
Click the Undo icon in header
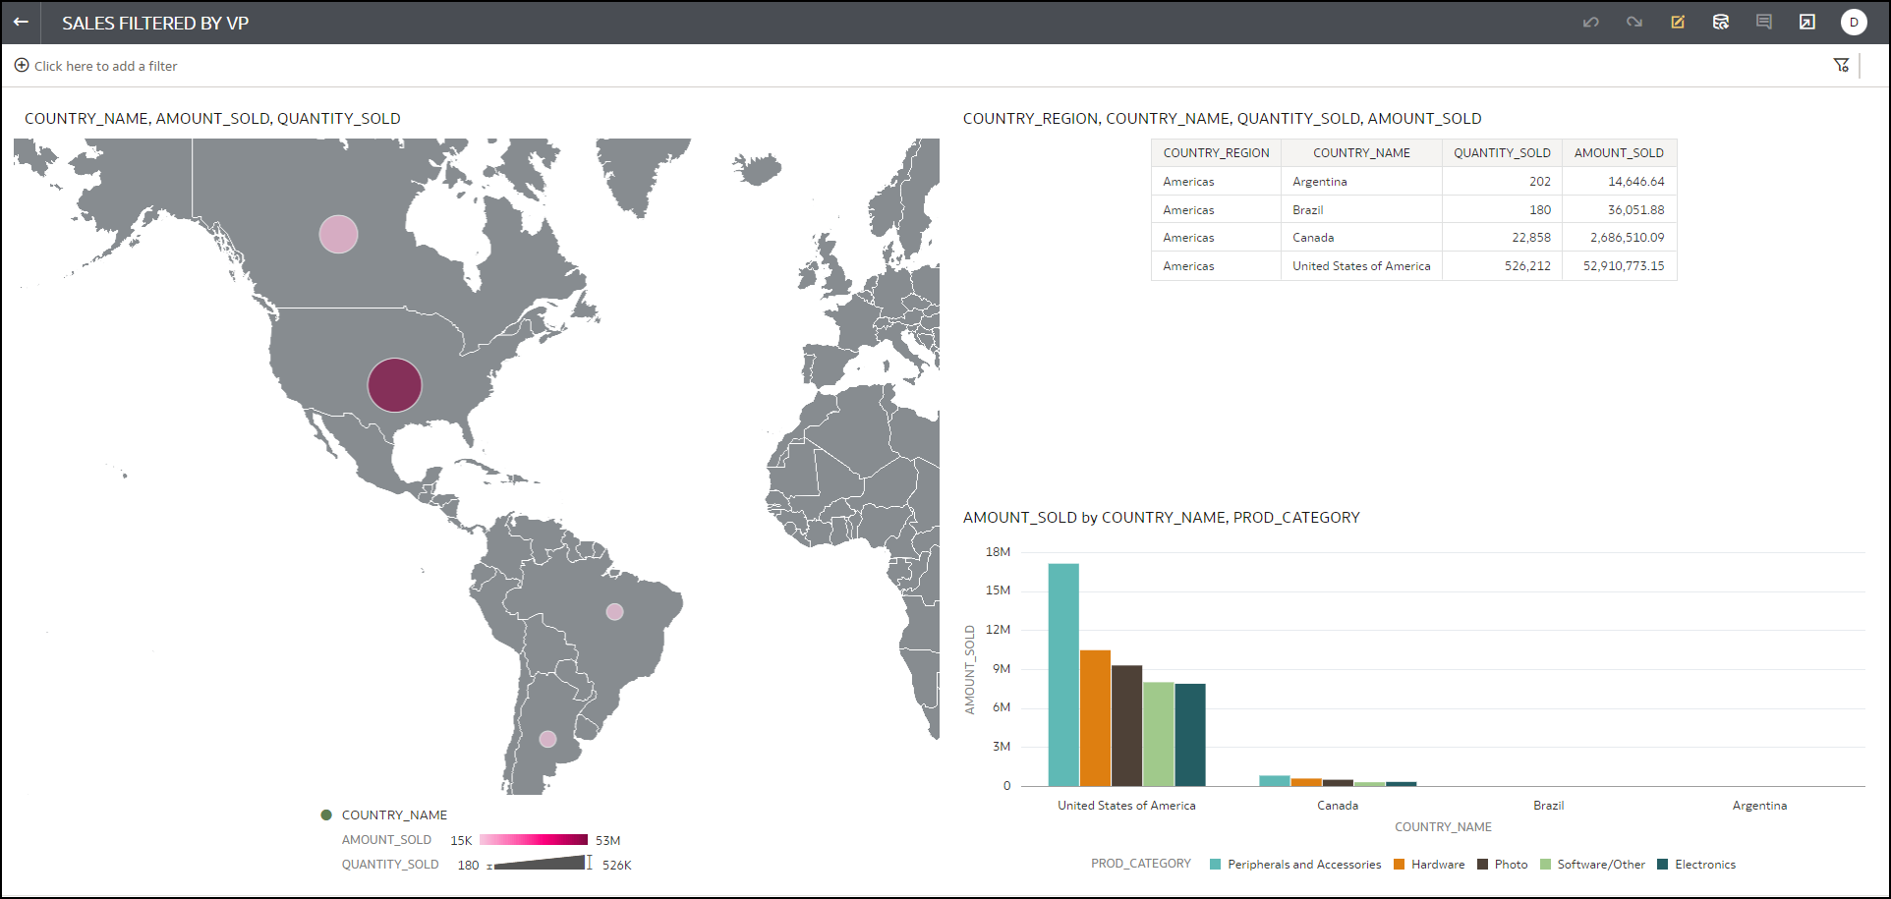[x=1591, y=22]
